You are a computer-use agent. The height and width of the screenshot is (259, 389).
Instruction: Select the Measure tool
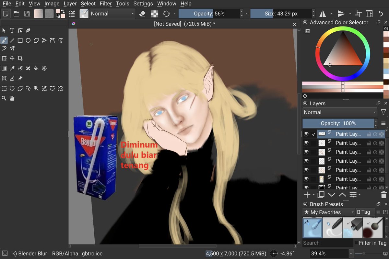click(x=12, y=78)
